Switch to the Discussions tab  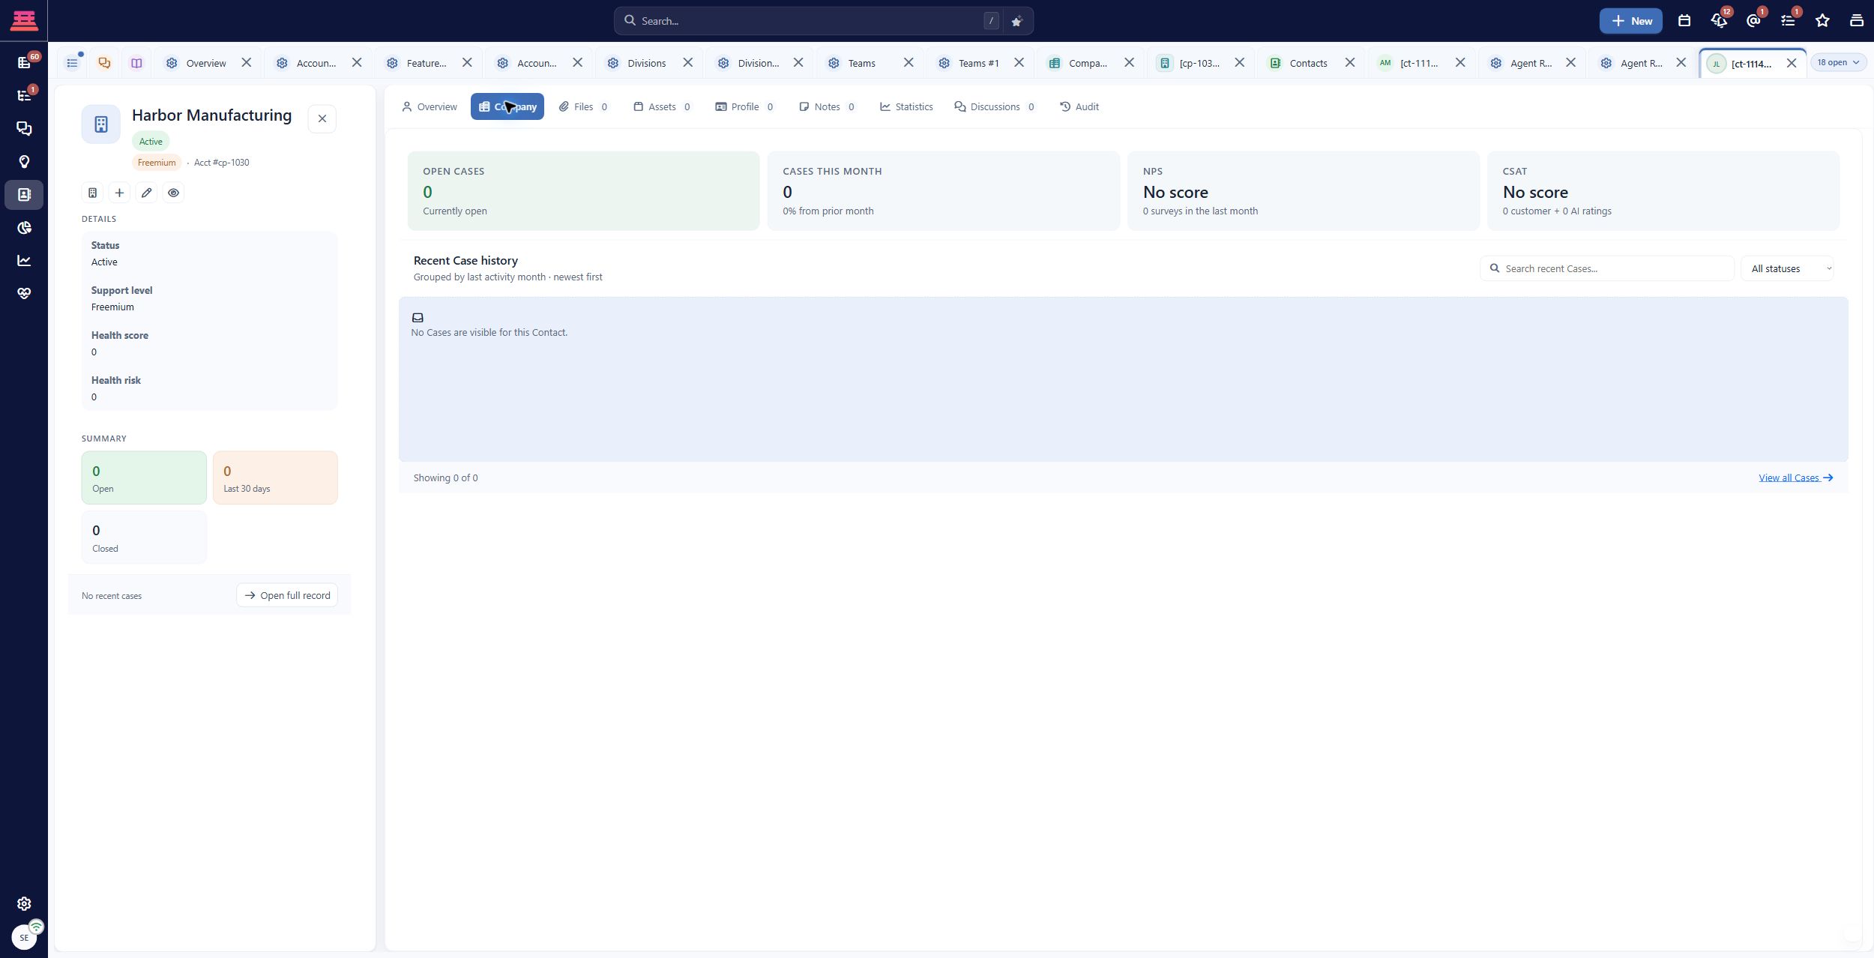995,106
